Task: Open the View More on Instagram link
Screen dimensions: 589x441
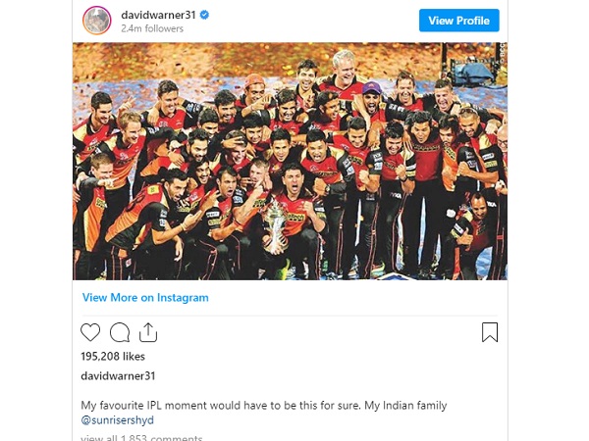Action: [x=145, y=297]
